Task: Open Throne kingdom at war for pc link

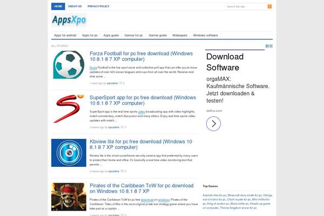Action: point(238,208)
